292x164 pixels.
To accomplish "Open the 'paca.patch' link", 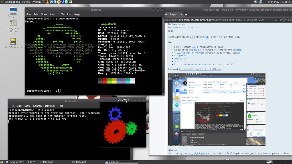I will [198, 50].
